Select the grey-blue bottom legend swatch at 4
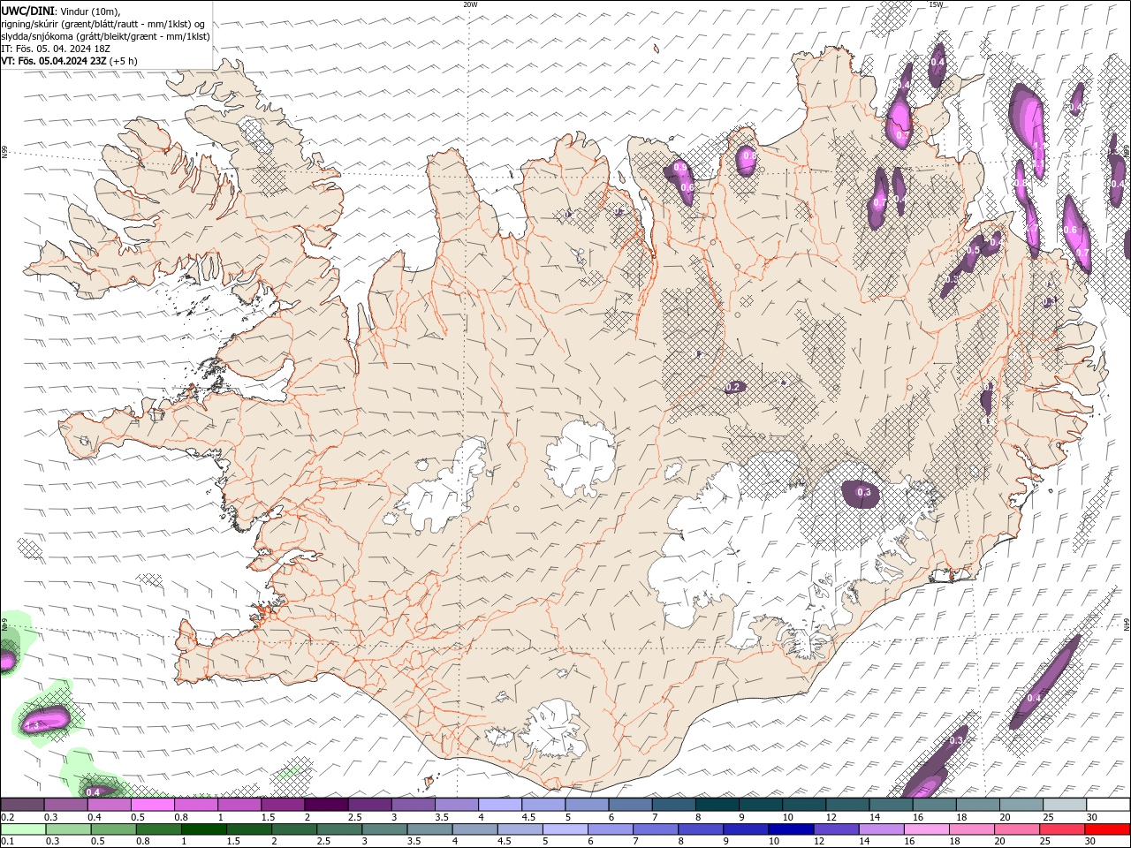 (x=475, y=829)
